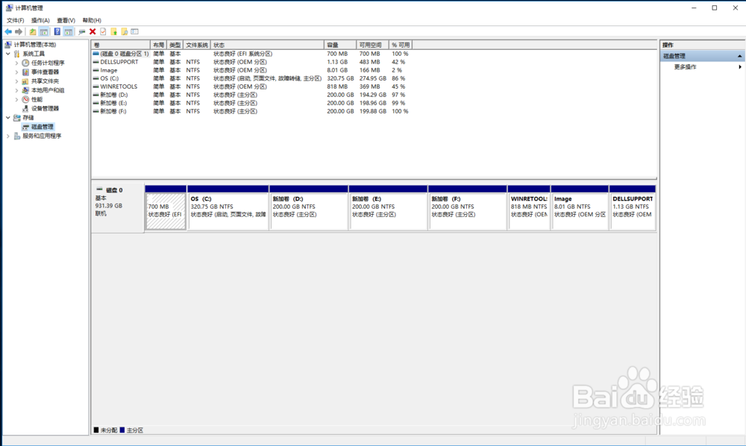Image resolution: width=746 pixels, height=446 pixels.
Task: Select the (磁盘 0 磁盘分区 1) volume row
Action: [x=251, y=54]
